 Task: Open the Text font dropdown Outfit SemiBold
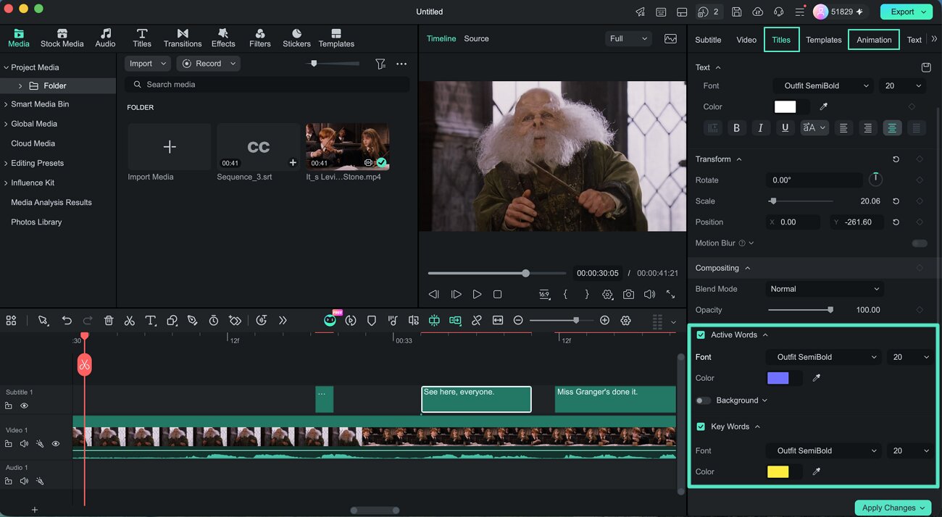click(x=822, y=85)
